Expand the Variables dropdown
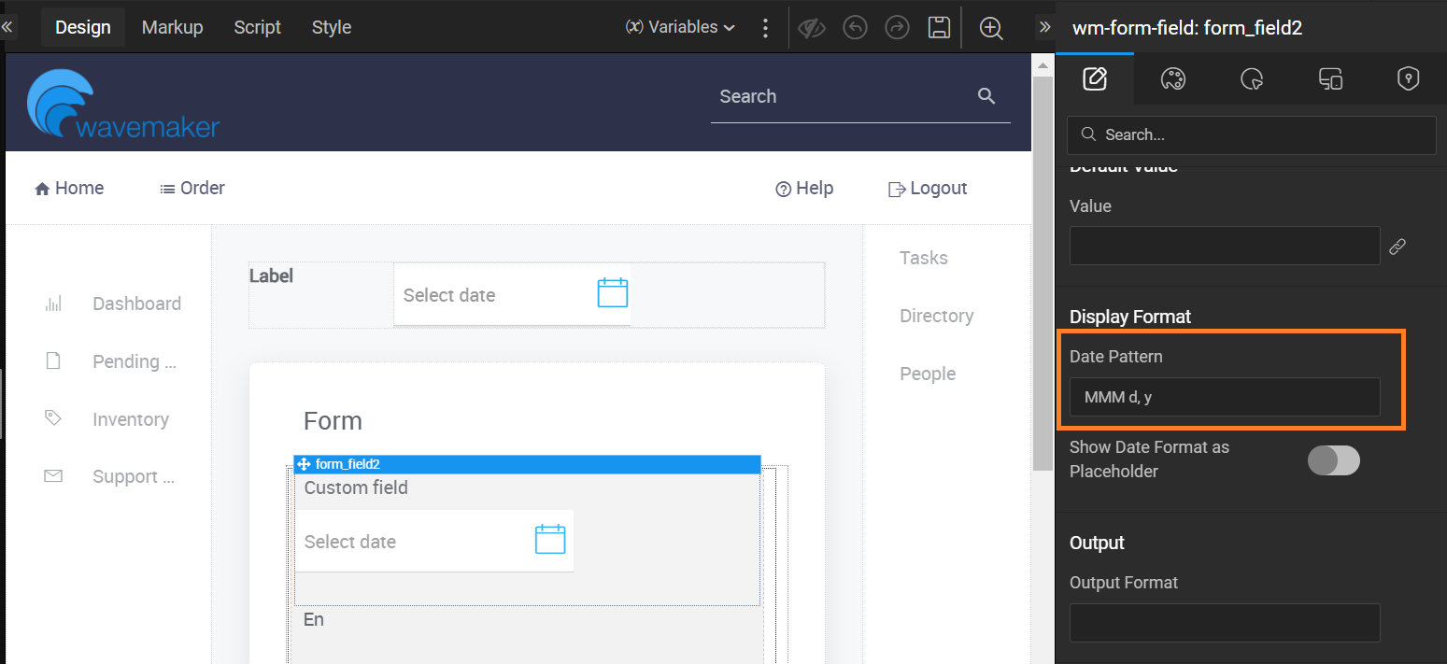 pyautogui.click(x=680, y=27)
